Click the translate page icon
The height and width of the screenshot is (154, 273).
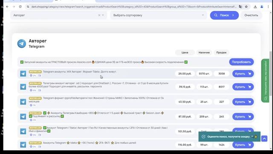(x=241, y=7)
